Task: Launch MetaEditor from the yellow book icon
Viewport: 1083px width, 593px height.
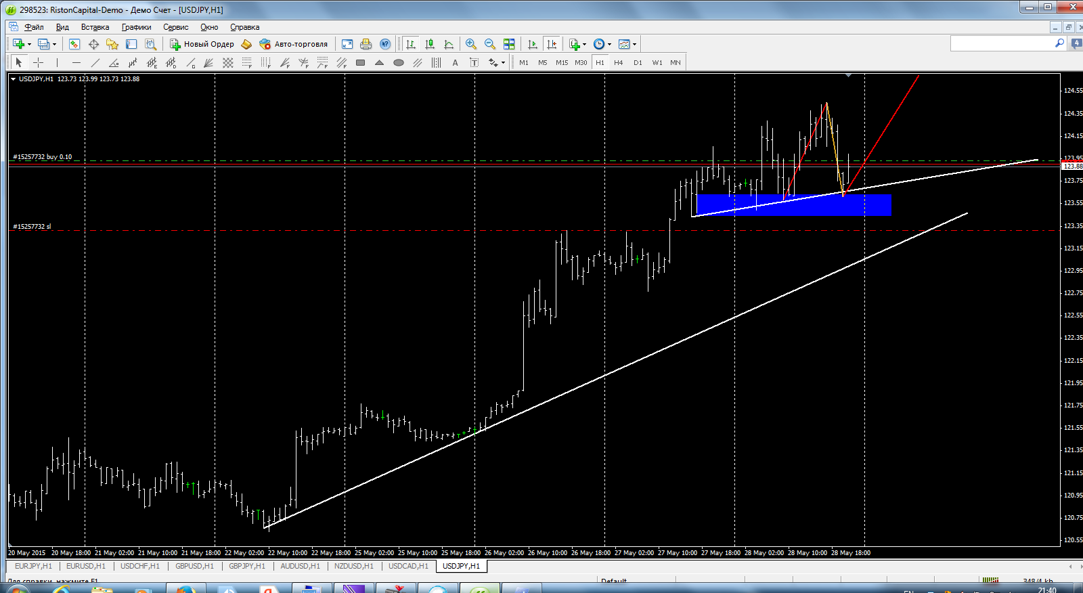Action: (x=246, y=44)
